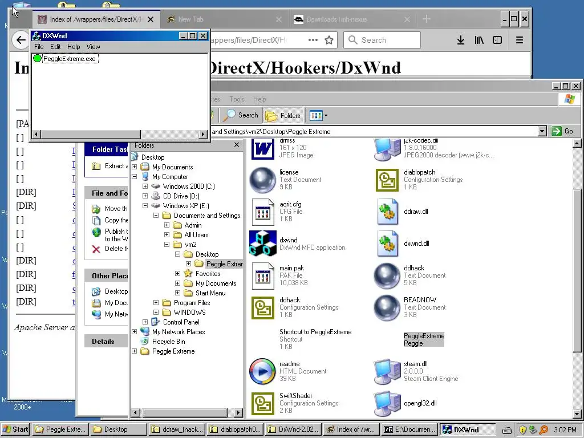Image resolution: width=584 pixels, height=438 pixels.
Task: Select the PeggleExtreme Peggle file
Action: [x=424, y=339]
